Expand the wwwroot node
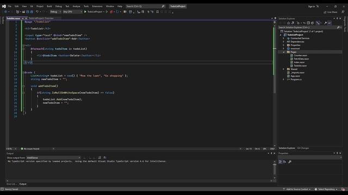Viewport: 348px width, 195px height. (284, 49)
